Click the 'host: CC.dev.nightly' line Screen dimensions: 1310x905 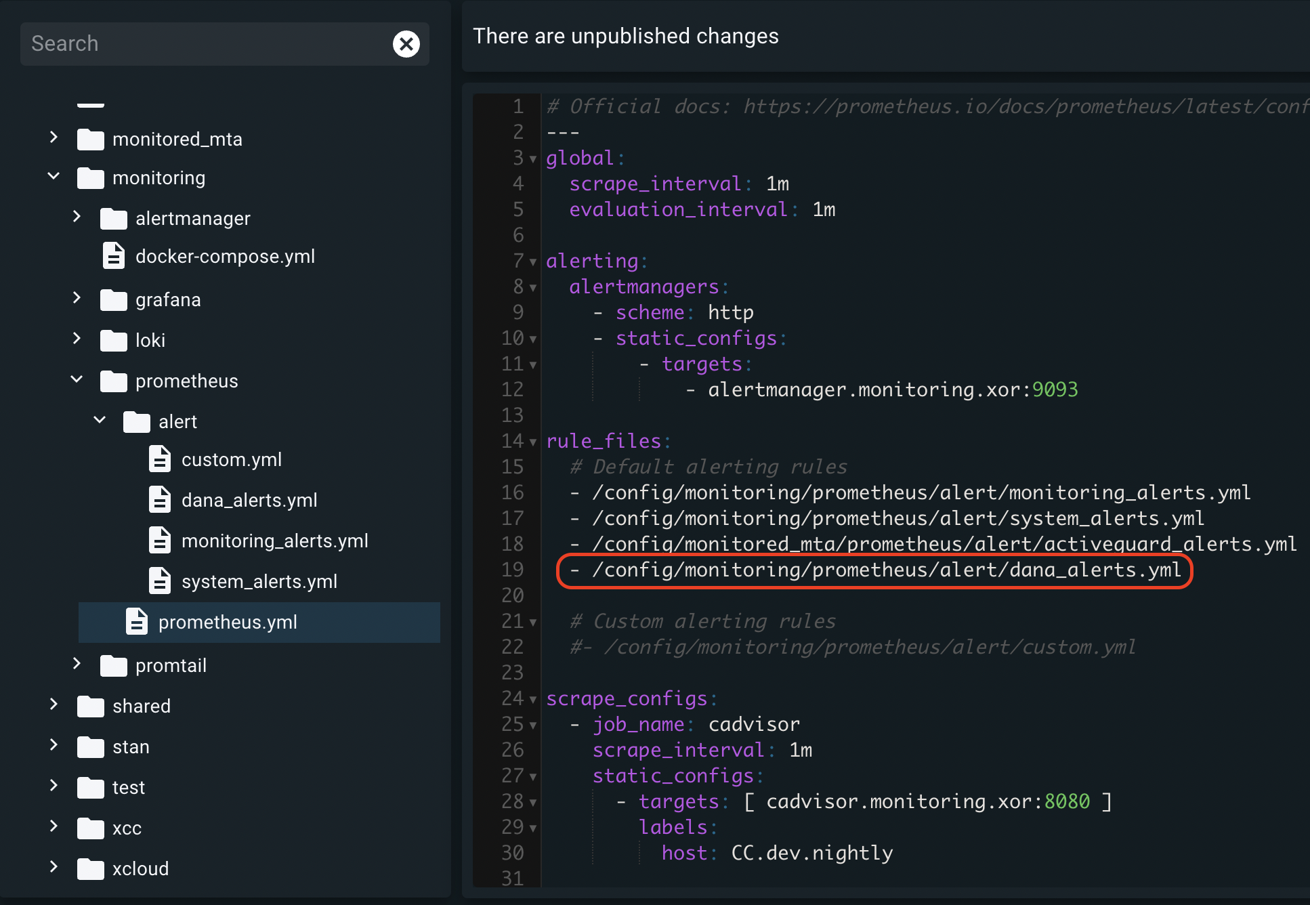click(x=777, y=854)
